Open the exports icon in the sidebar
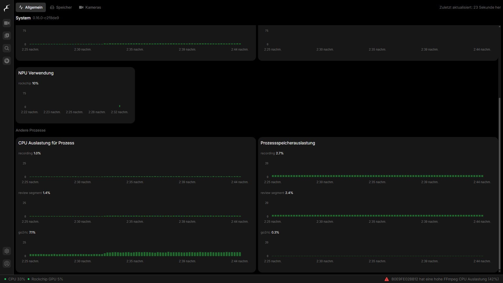 (7, 61)
